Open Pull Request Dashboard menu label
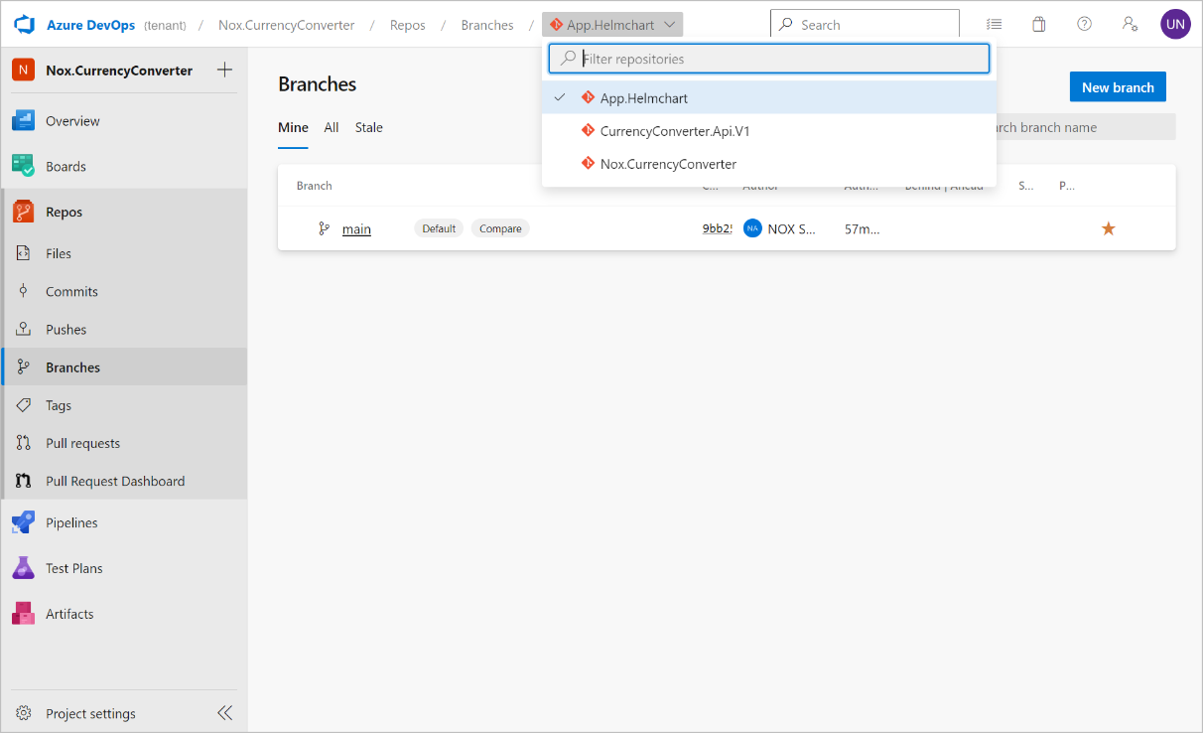The image size is (1203, 733). pos(115,481)
